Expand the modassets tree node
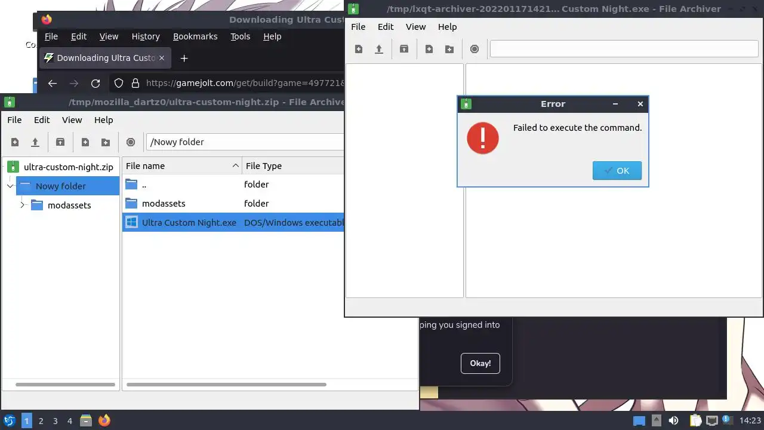This screenshot has height=430, width=764. [23, 205]
